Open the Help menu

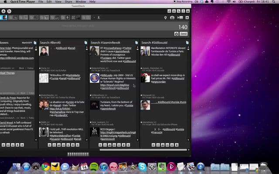click(x=92, y=2)
